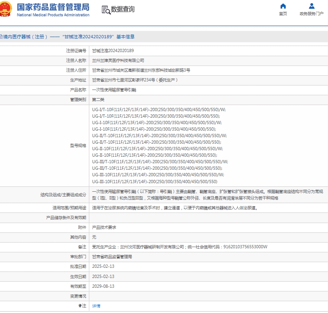Open the 数据查询 search icon
This screenshot has height=313, width=328.
point(106,10)
